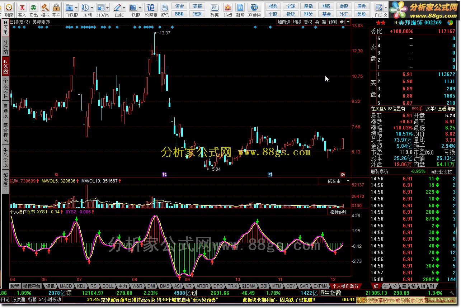Click the 涨 marker at chart bottom right
This screenshot has height=308, width=461.
(x=343, y=174)
